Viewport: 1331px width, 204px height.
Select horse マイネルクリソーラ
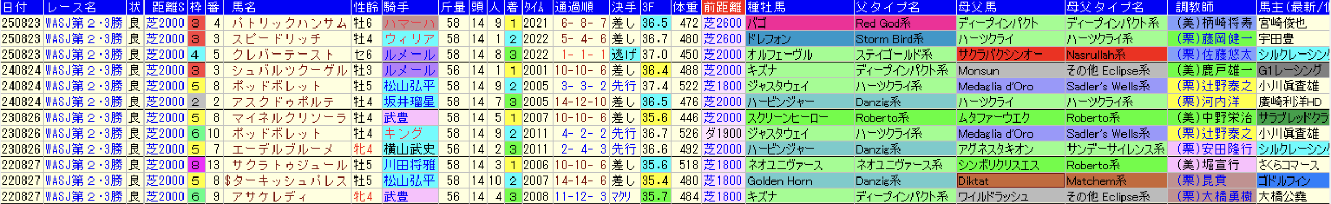tap(289, 118)
